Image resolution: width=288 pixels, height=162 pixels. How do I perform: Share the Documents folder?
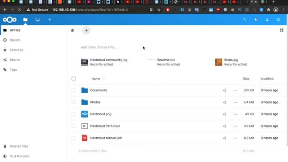tap(225, 90)
